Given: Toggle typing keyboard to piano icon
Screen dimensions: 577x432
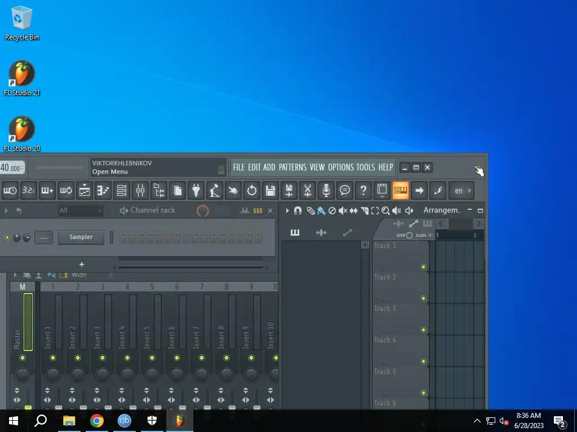Looking at the screenshot, I should [x=401, y=190].
